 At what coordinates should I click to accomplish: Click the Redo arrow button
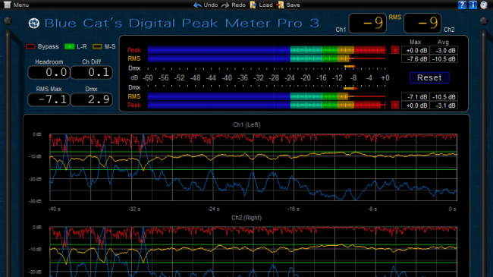(234, 5)
